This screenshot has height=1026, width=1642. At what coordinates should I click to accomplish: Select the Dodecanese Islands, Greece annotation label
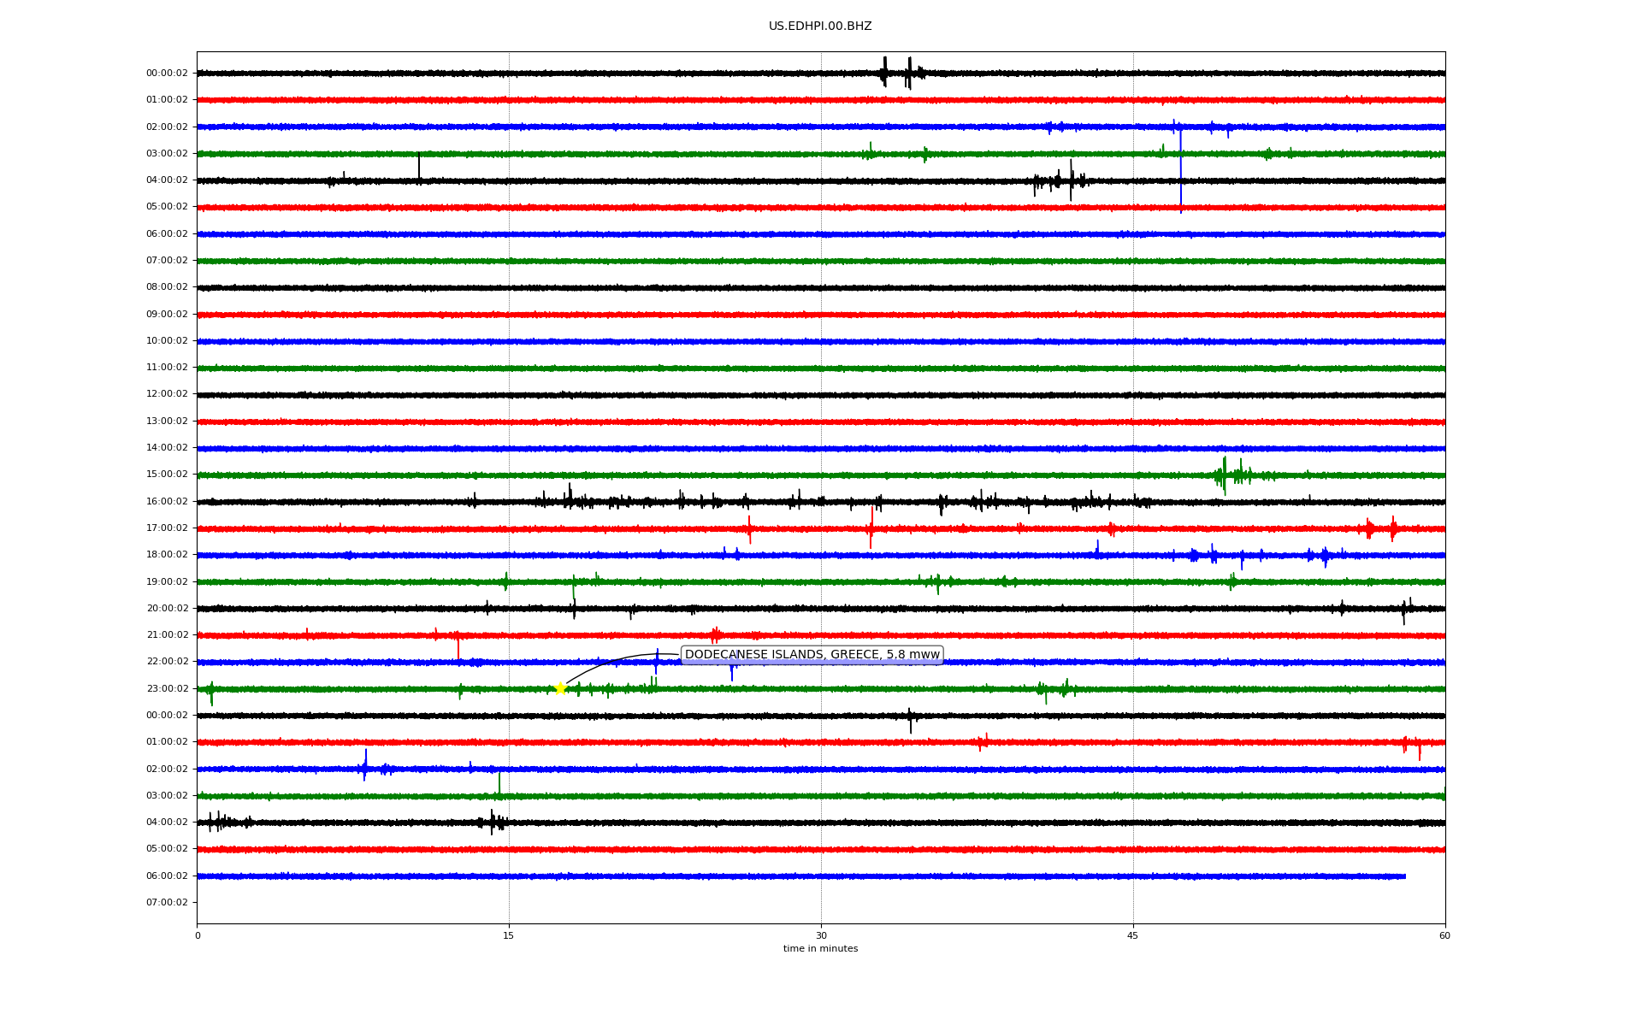(x=812, y=655)
